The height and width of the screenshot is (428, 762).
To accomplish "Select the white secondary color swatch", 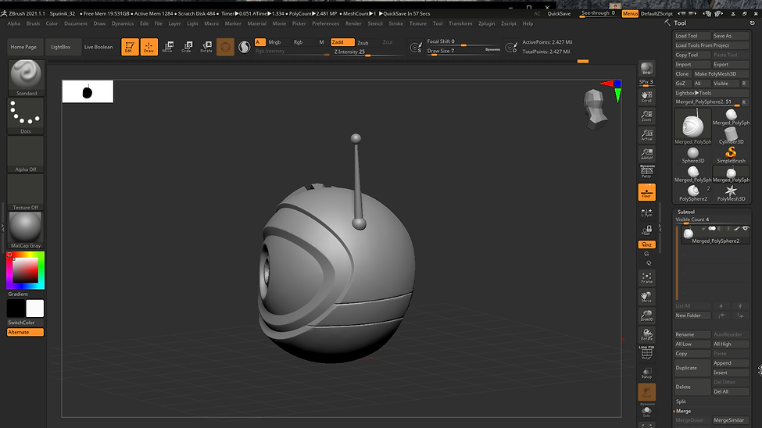I will click(34, 309).
